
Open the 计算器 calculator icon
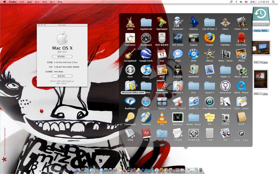tap(210, 134)
